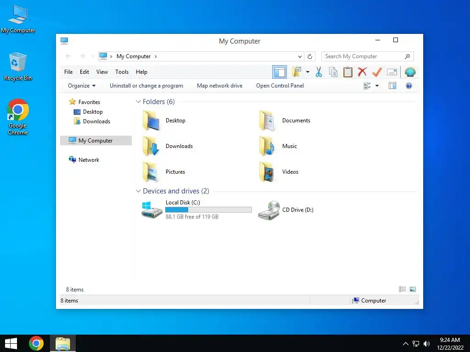Open the Edit menu

pos(84,72)
